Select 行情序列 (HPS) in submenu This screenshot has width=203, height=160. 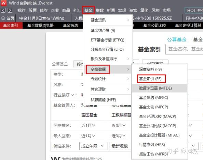point(160,145)
